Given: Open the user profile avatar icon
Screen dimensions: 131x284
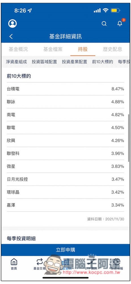Looking at the screenshot, I should [12, 24].
